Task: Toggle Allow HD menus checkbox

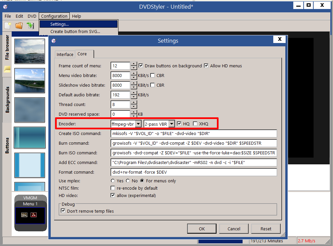Action: click(206, 66)
